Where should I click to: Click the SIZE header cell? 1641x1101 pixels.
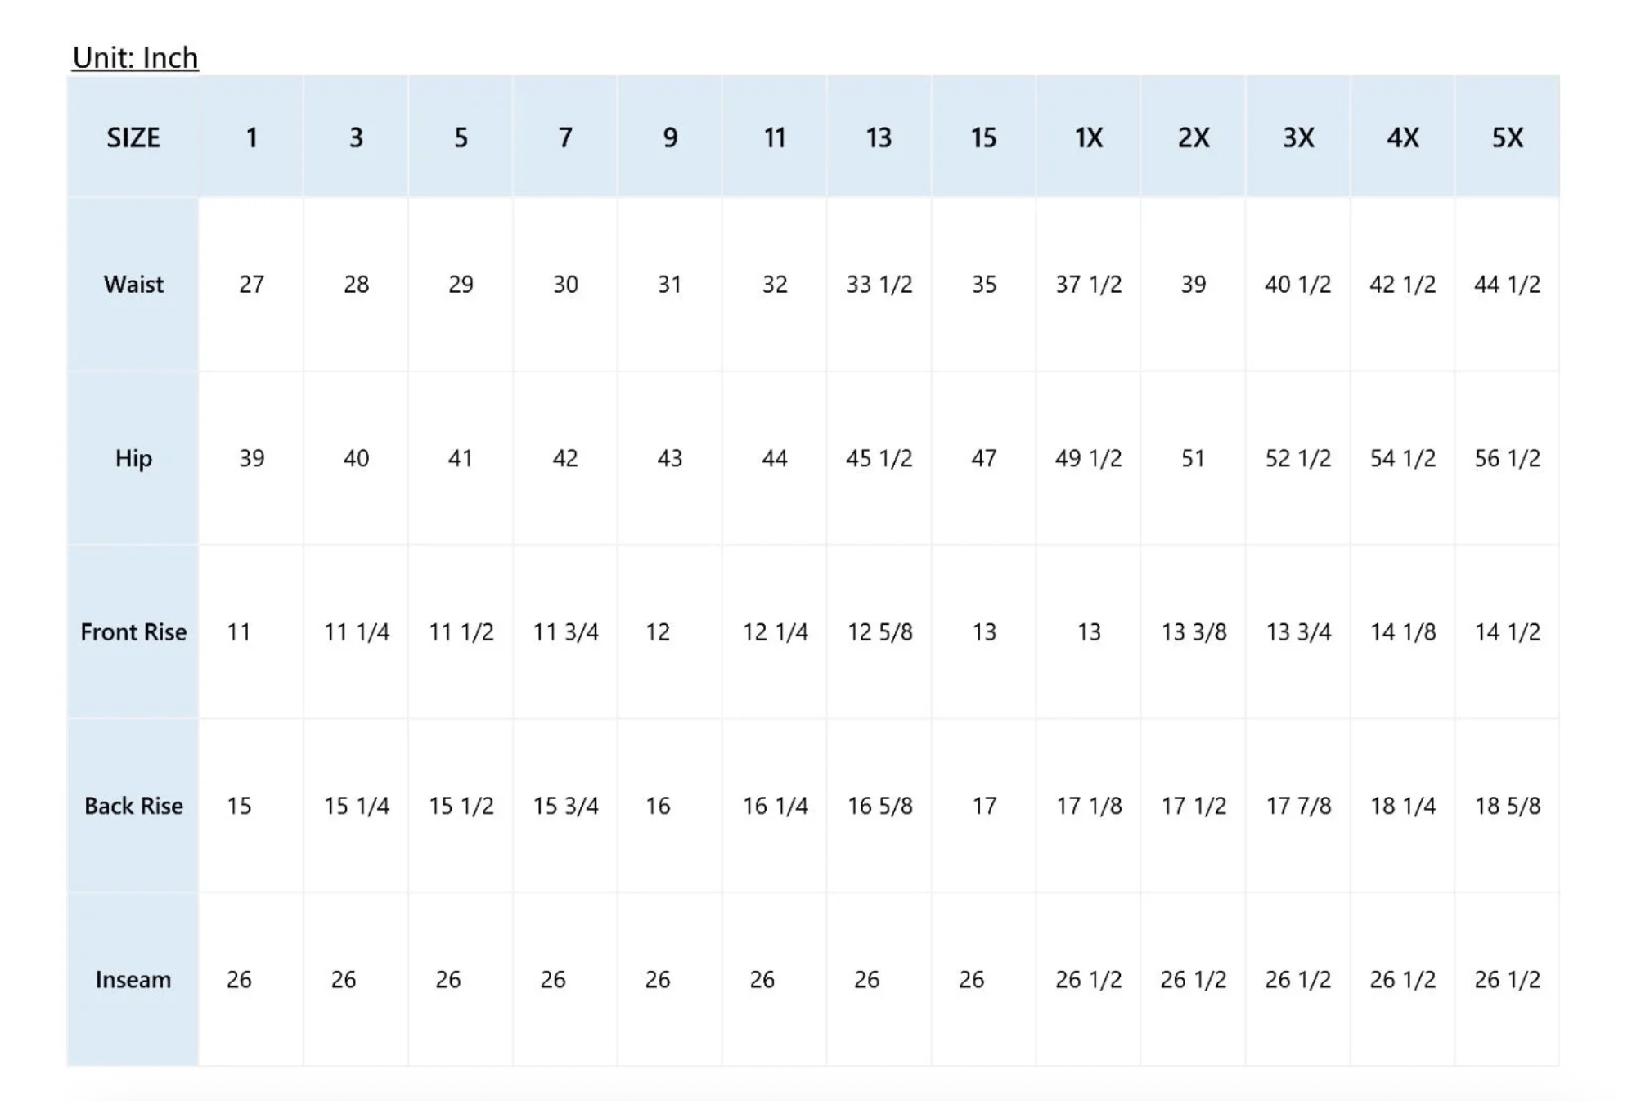coord(133,137)
